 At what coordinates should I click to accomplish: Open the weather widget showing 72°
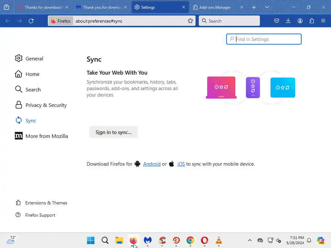click(11, 240)
